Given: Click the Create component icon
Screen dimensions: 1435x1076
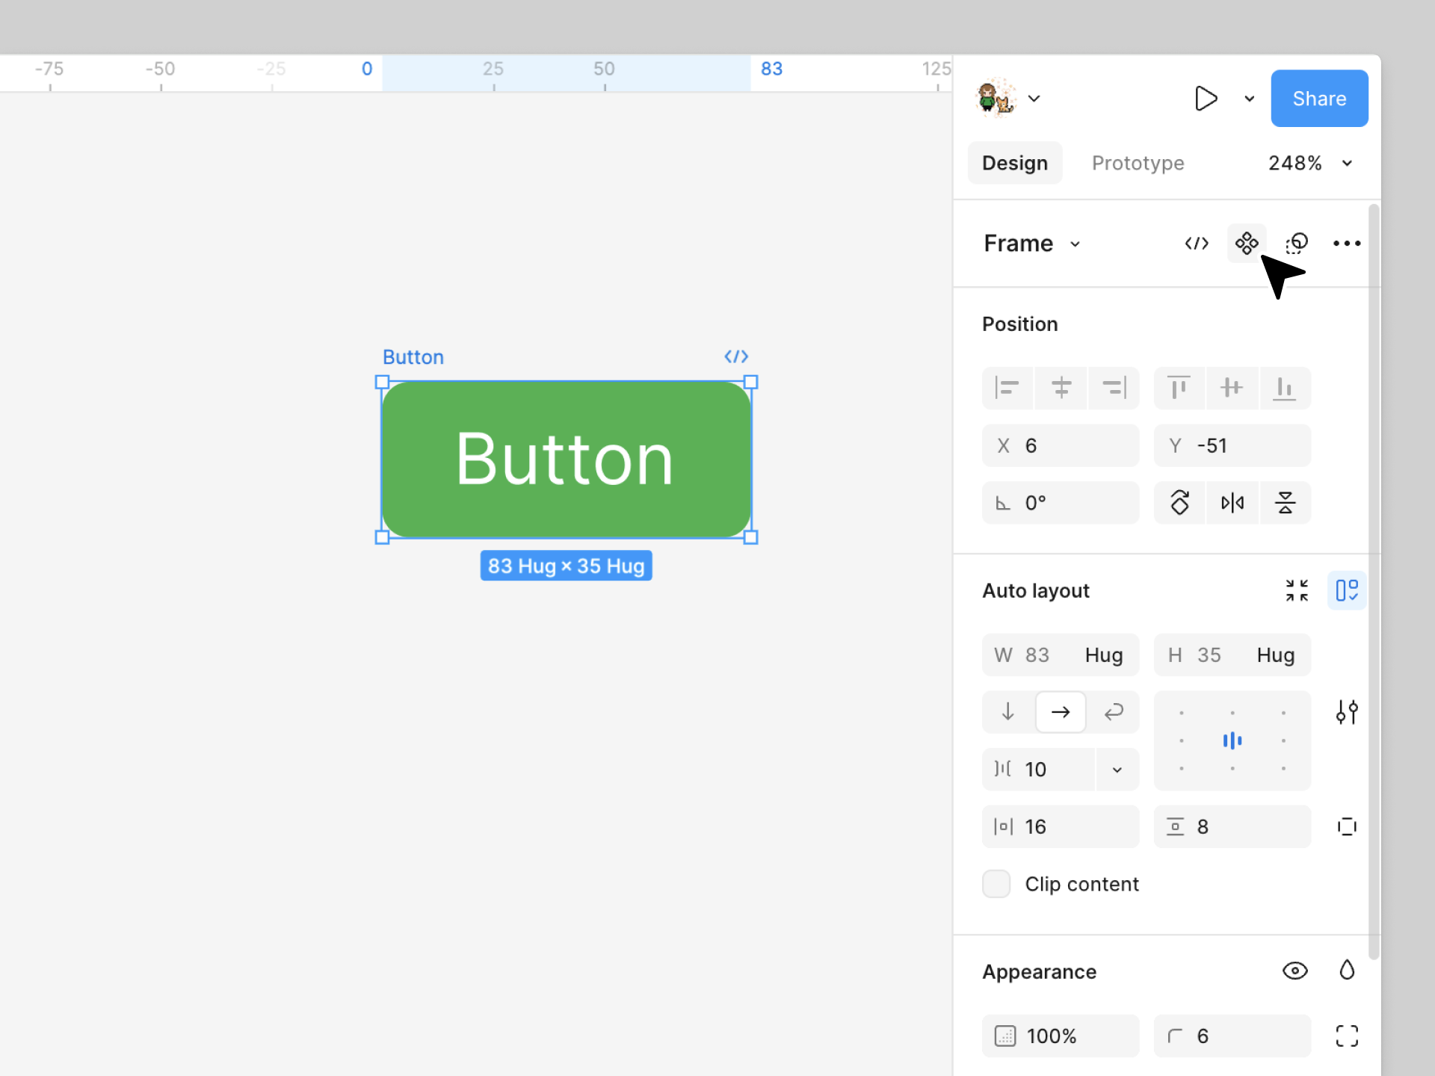Looking at the screenshot, I should pyautogui.click(x=1246, y=244).
